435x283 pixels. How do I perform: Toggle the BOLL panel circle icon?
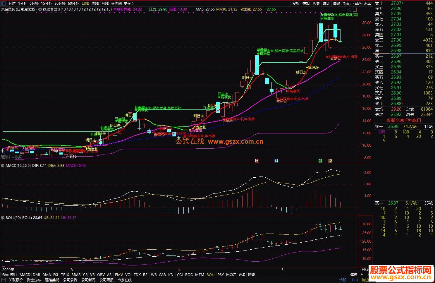(x=3, y=218)
